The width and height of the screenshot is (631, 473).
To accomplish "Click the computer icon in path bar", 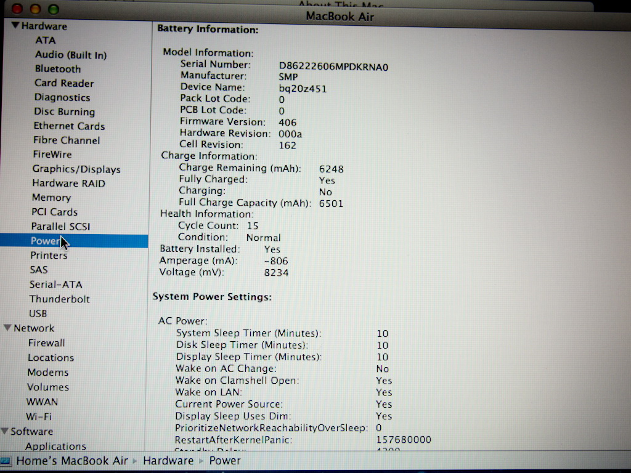I will [6, 461].
